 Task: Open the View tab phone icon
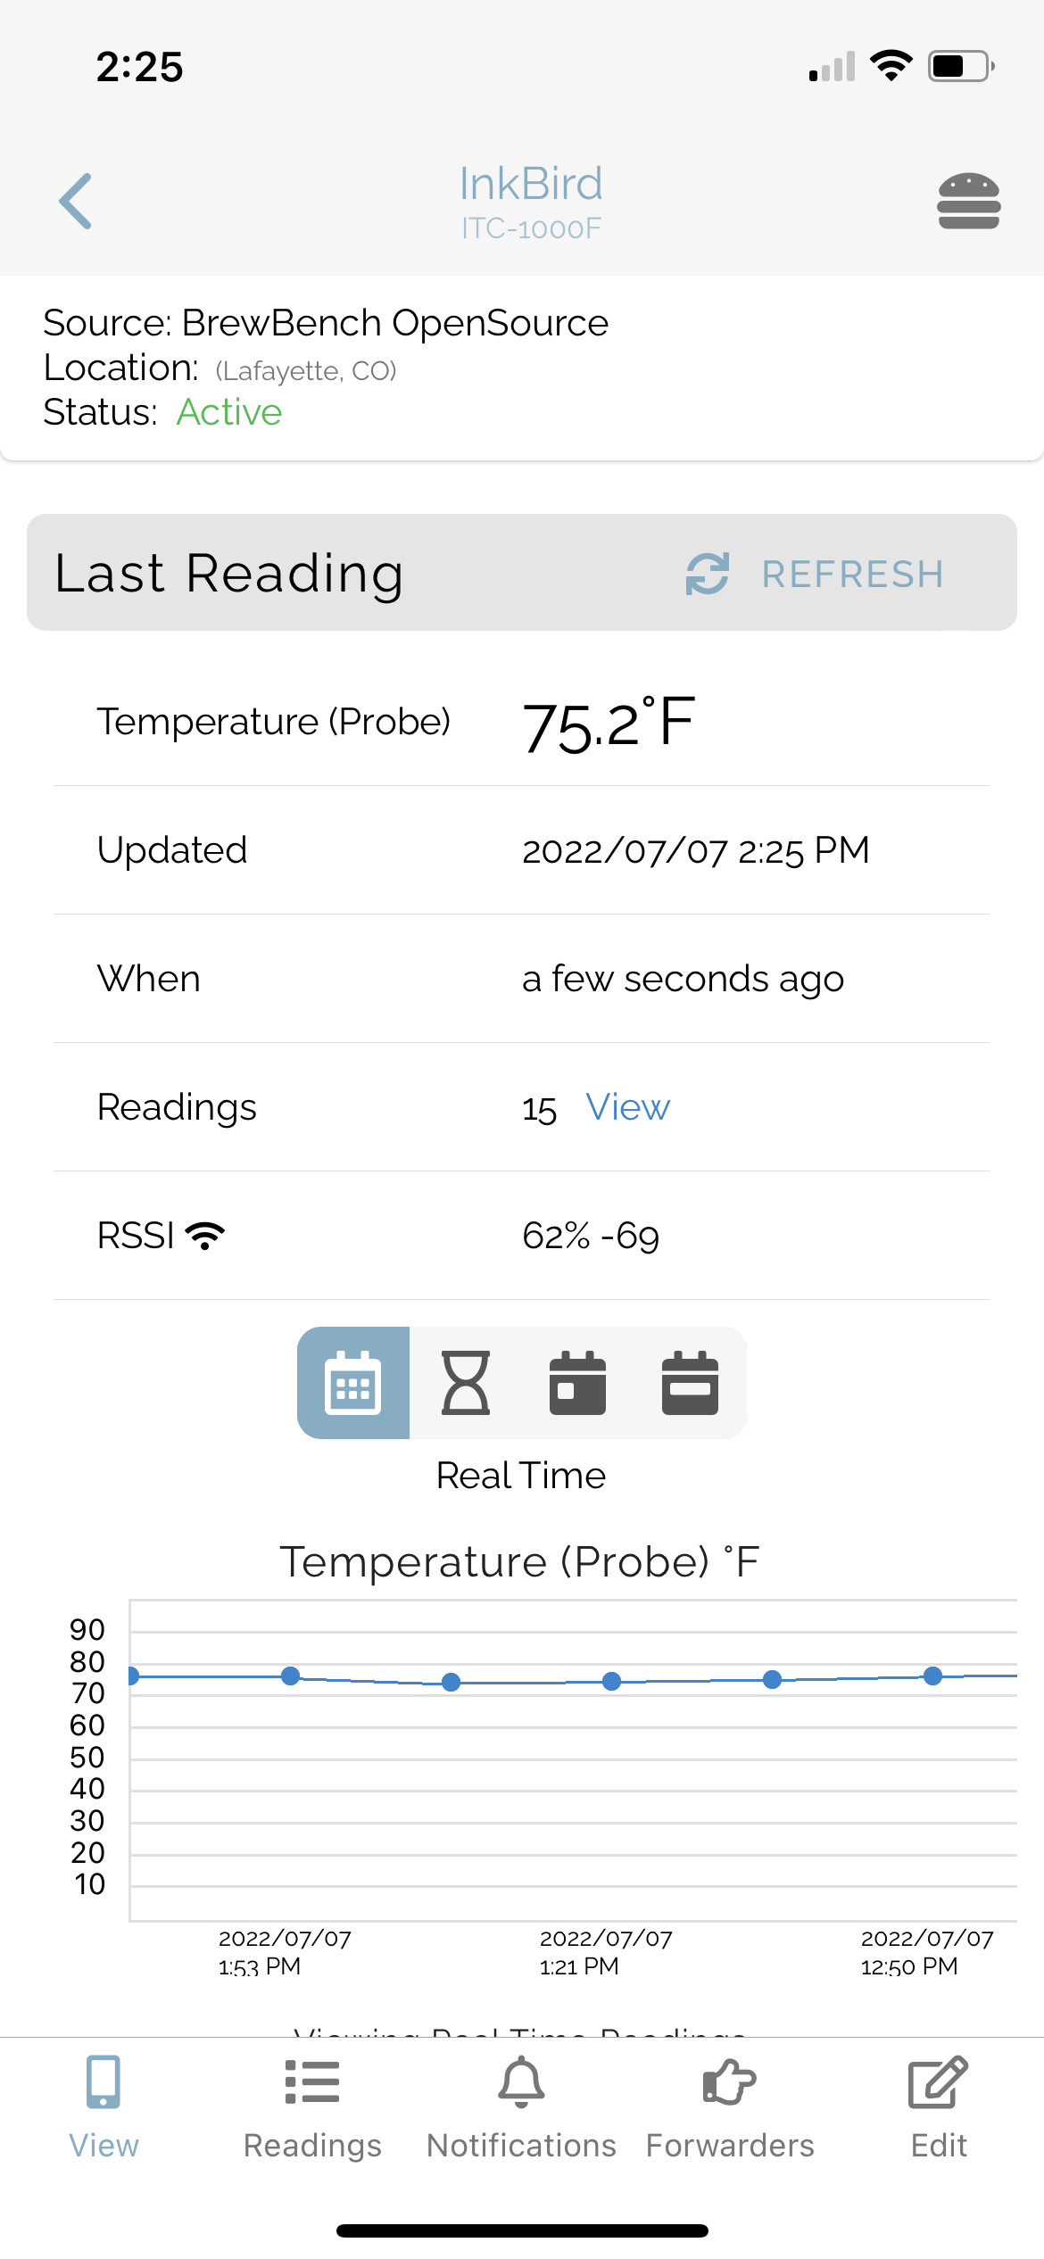pyautogui.click(x=104, y=2082)
